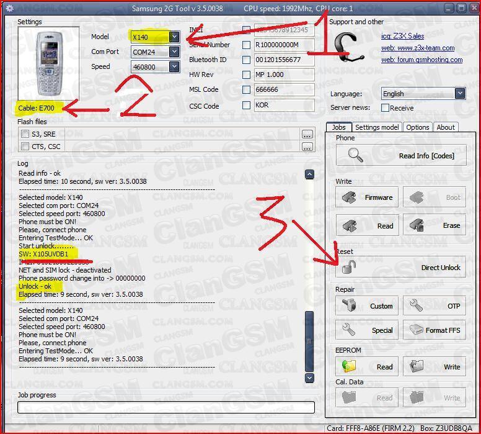Click the Bluetooth ID field 001201556677
Screen dimensions: 481x434
(x=284, y=60)
